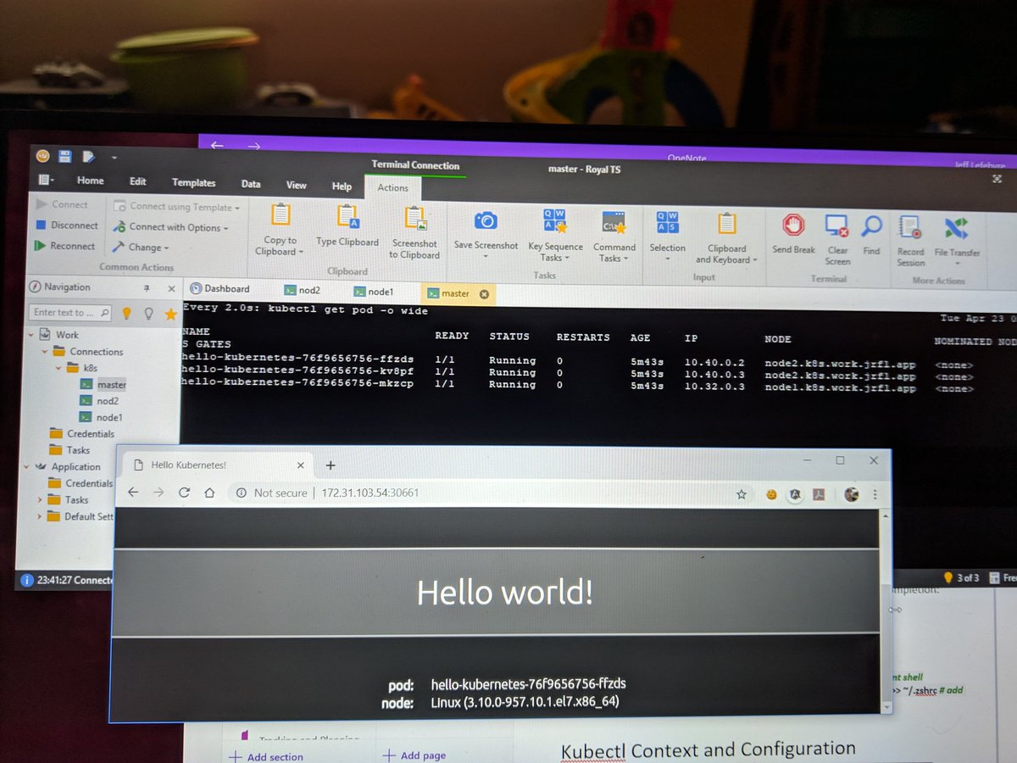Expand the Tasks folder under Application

tap(40, 499)
